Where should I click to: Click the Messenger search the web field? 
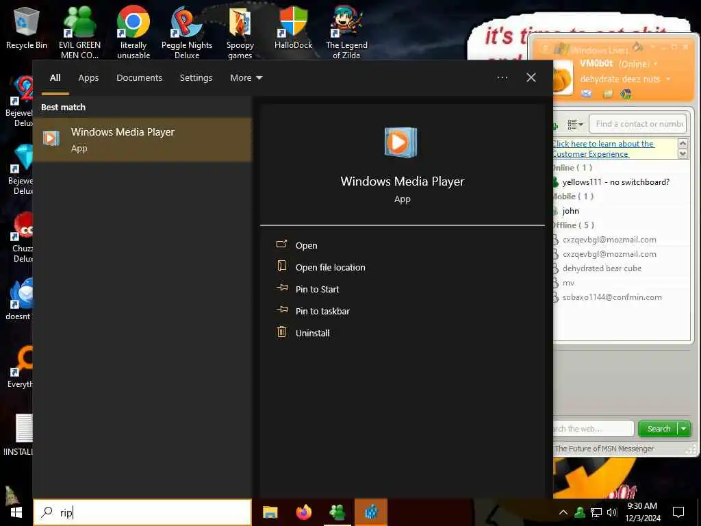pos(594,429)
